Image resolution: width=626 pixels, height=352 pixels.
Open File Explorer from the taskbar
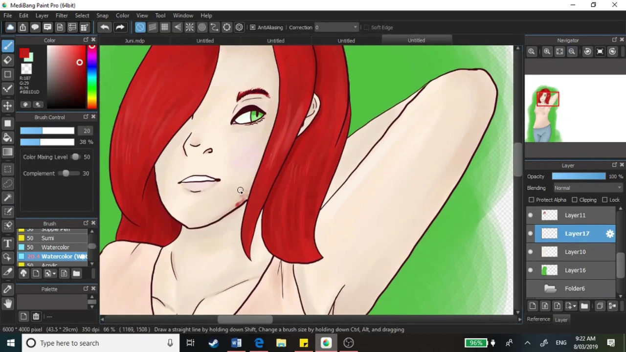pos(281,343)
